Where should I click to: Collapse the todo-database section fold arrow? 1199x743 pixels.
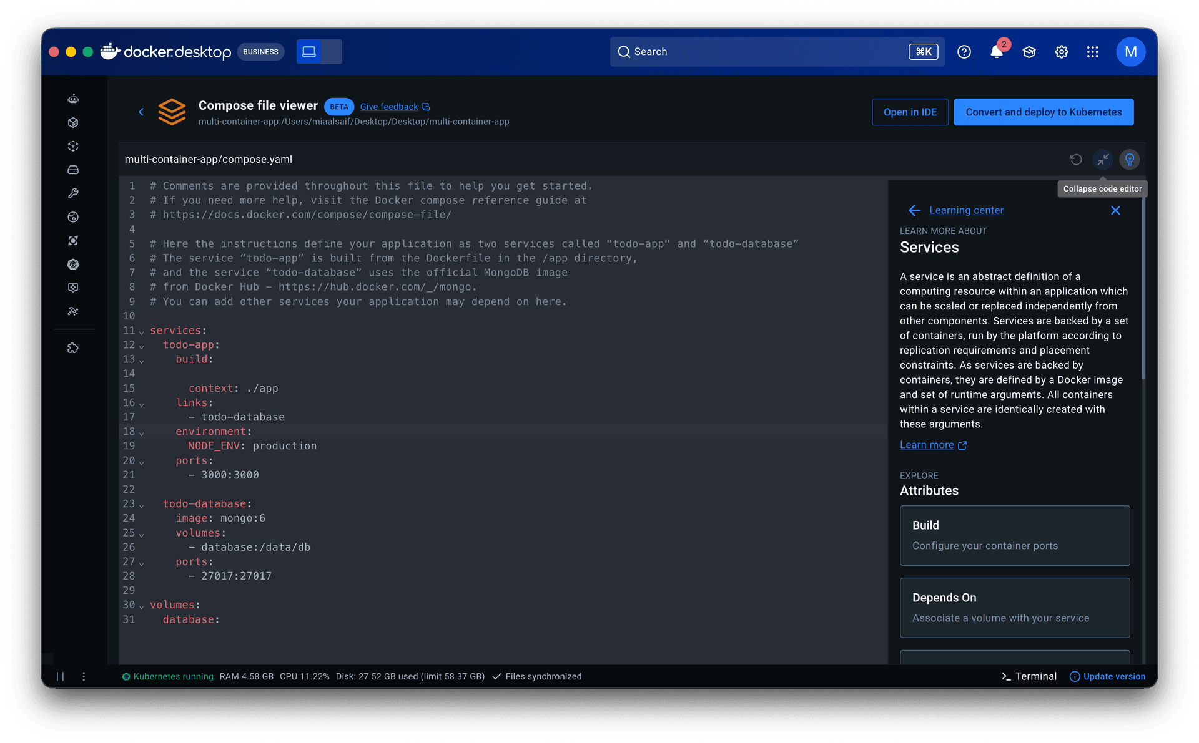tap(142, 505)
